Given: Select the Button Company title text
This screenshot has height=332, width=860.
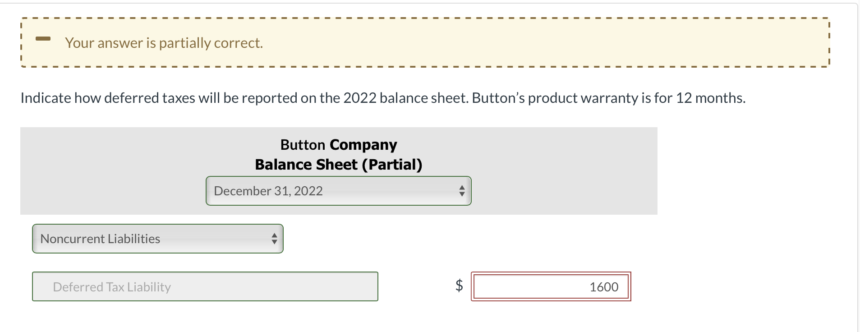Looking at the screenshot, I should [x=338, y=144].
